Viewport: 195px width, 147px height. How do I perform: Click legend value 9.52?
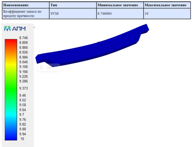point(23,100)
